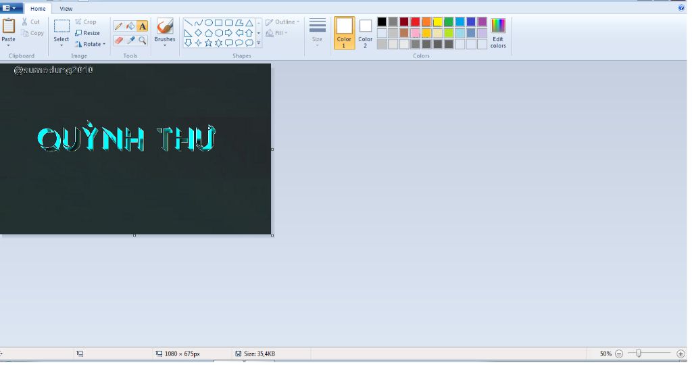Choose the Polygon shape
The width and height of the screenshot is (692, 365).
click(x=239, y=23)
